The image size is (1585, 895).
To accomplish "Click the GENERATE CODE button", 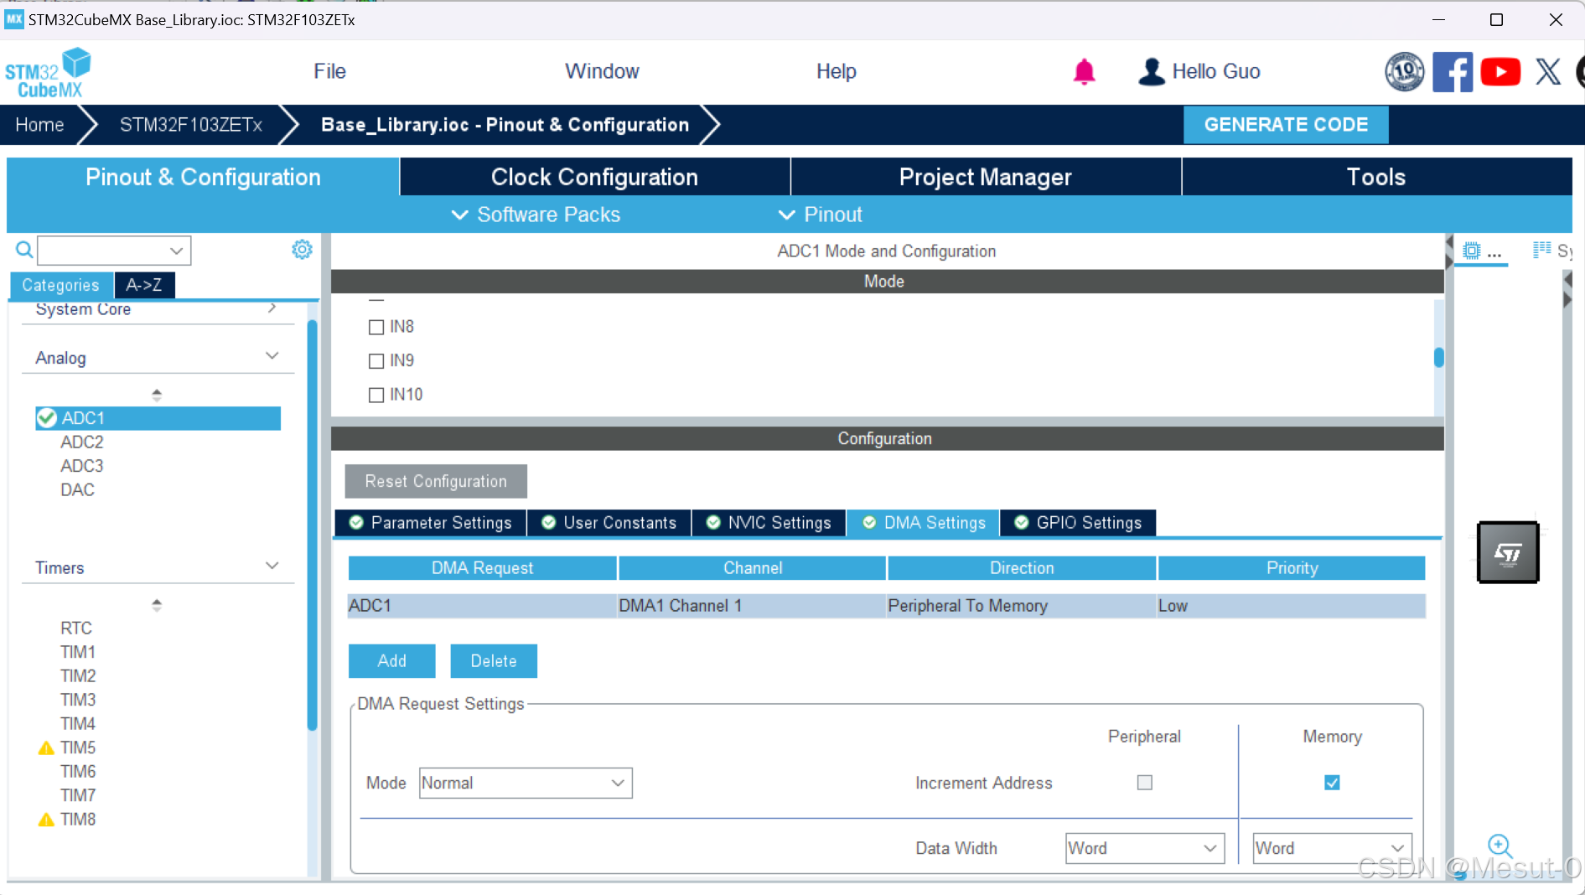I will (1286, 125).
